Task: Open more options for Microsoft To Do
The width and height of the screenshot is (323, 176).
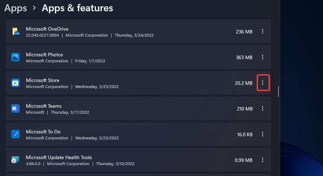Action: pyautogui.click(x=263, y=134)
